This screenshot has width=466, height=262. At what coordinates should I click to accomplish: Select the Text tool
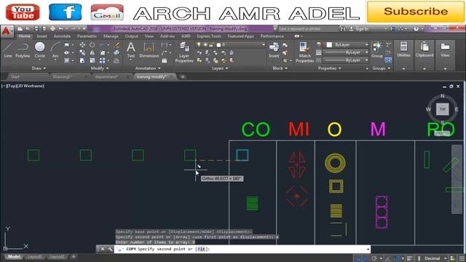coord(131,49)
